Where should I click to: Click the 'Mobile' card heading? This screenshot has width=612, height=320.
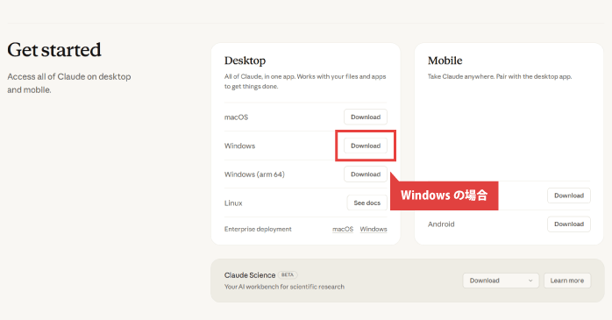pyautogui.click(x=445, y=60)
